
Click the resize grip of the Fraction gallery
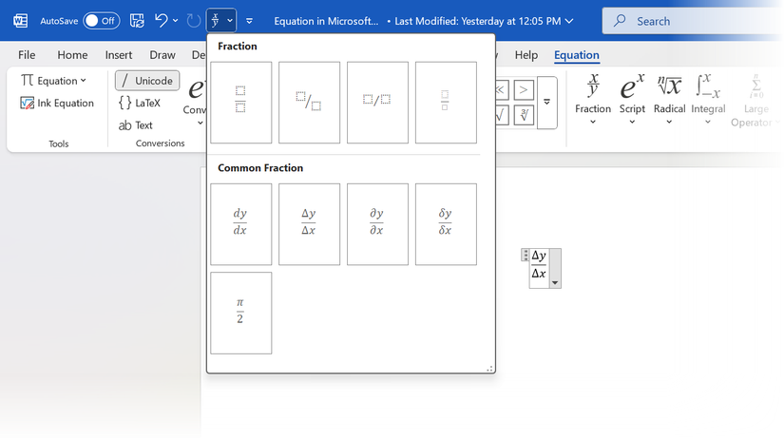click(489, 369)
